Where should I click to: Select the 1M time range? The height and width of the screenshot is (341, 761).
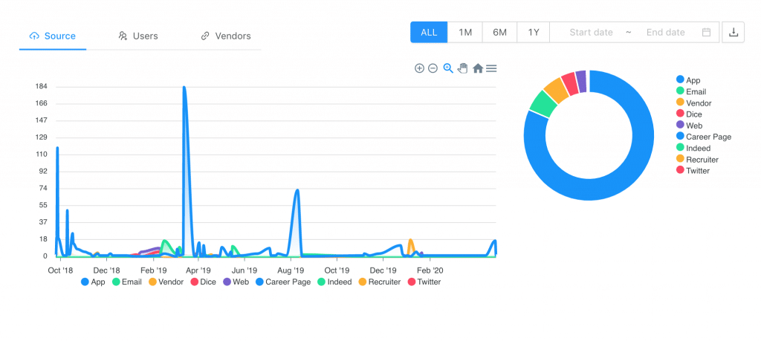click(465, 33)
